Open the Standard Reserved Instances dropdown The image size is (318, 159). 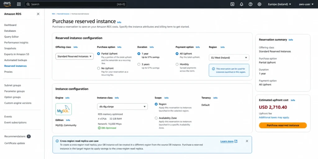click(x=75, y=57)
